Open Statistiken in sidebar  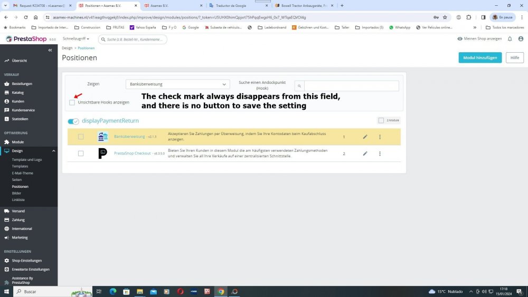pos(20,119)
